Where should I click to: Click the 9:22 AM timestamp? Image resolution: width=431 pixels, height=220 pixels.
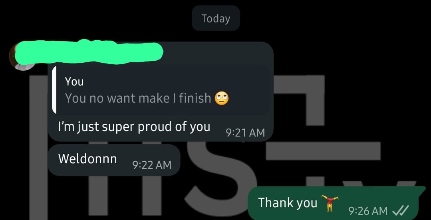pos(152,165)
